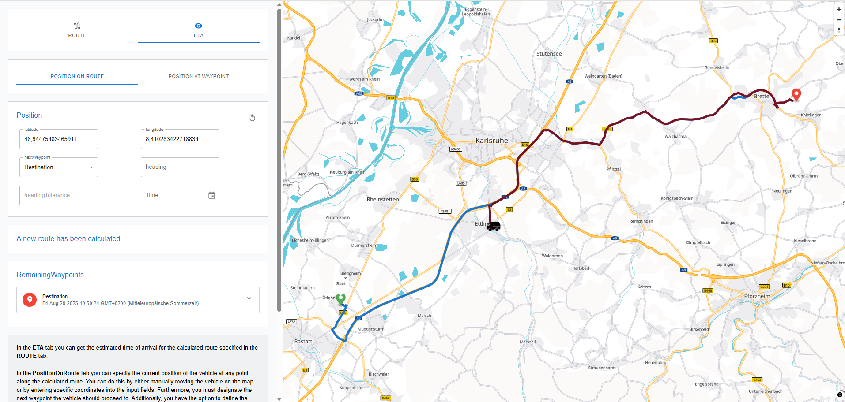
Task: Click the reset position refresh icon
Action: point(252,118)
